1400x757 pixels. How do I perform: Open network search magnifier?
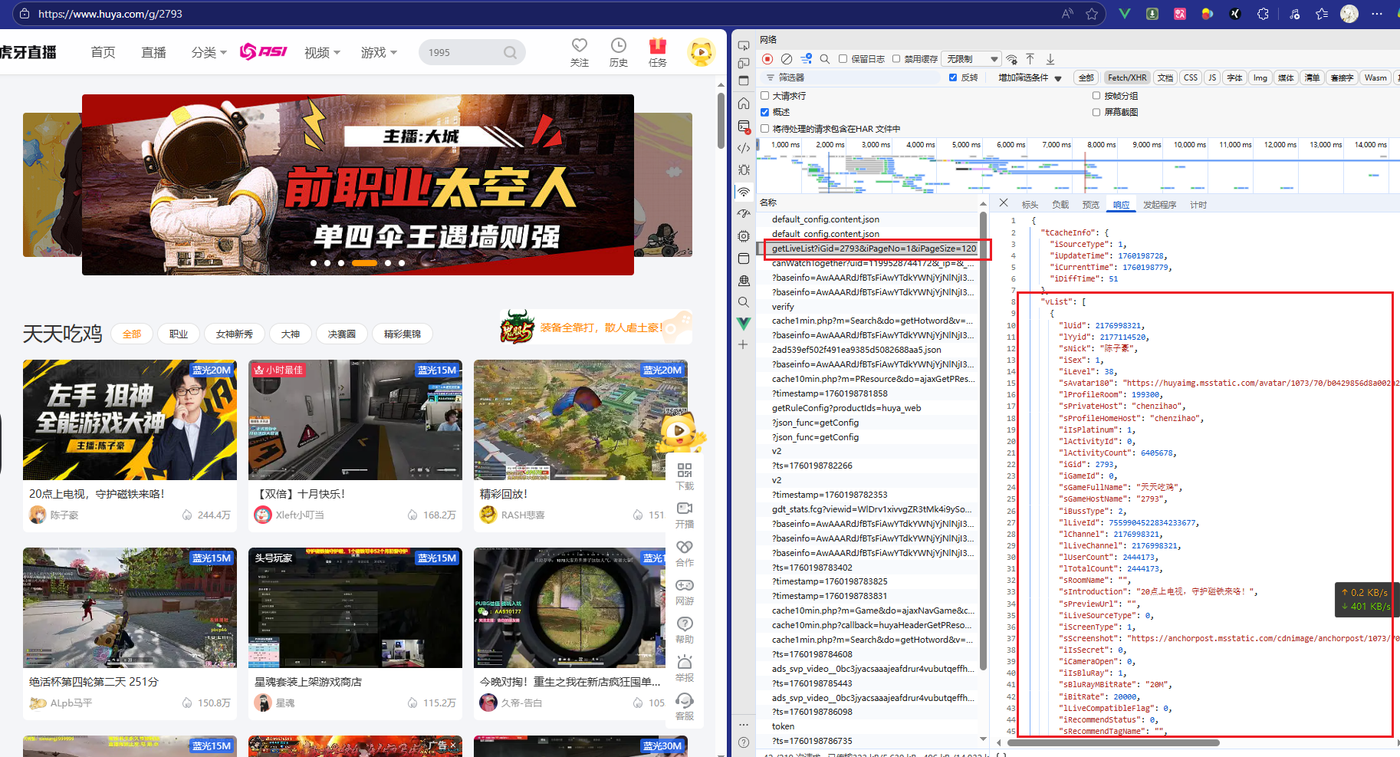pos(825,59)
